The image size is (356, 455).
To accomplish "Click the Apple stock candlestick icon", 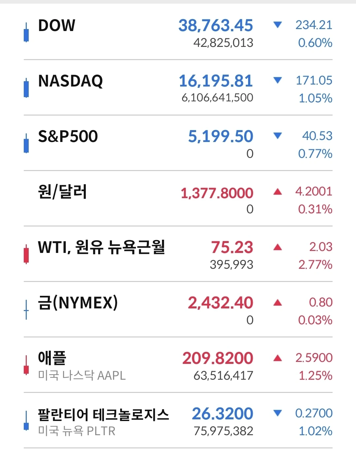I will [26, 366].
